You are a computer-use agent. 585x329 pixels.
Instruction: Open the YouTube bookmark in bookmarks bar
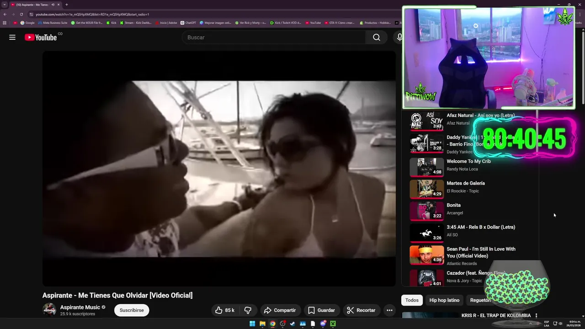313,23
